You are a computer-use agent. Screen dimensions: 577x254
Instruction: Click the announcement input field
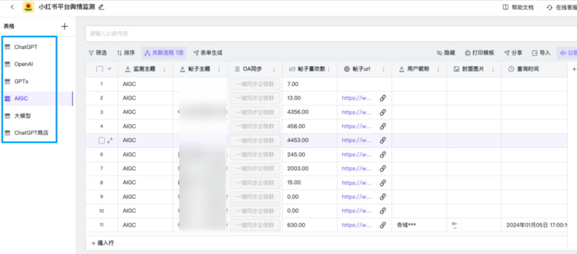coord(331,34)
